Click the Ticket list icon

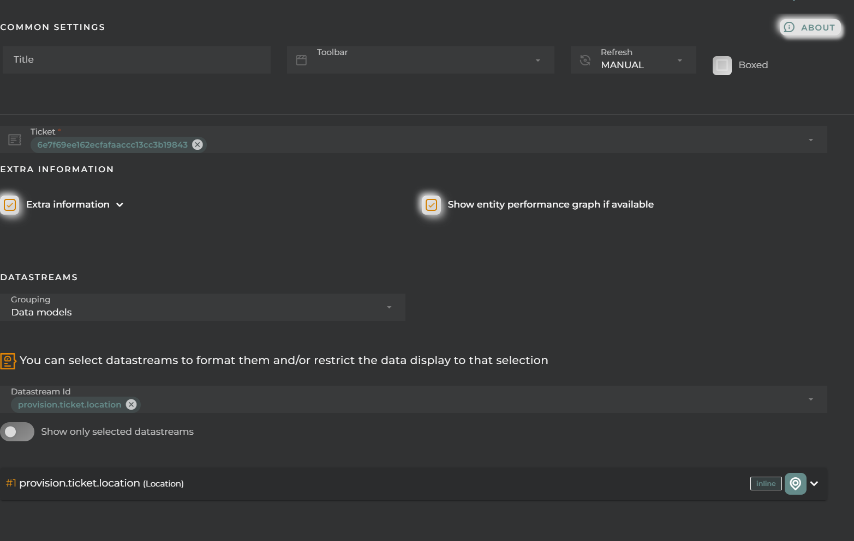coord(15,140)
